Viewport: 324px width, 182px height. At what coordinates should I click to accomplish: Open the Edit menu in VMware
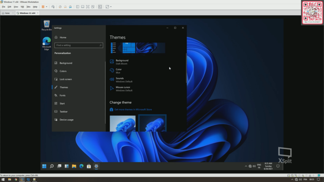coord(9,7)
